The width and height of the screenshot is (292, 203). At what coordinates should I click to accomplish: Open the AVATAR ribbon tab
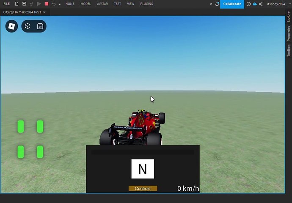(x=102, y=4)
